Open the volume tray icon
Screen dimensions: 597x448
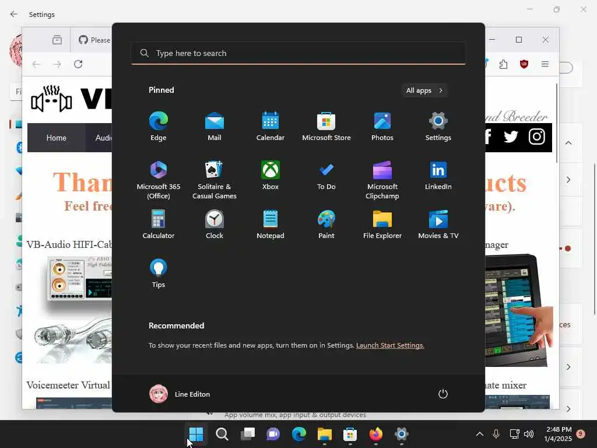click(528, 434)
